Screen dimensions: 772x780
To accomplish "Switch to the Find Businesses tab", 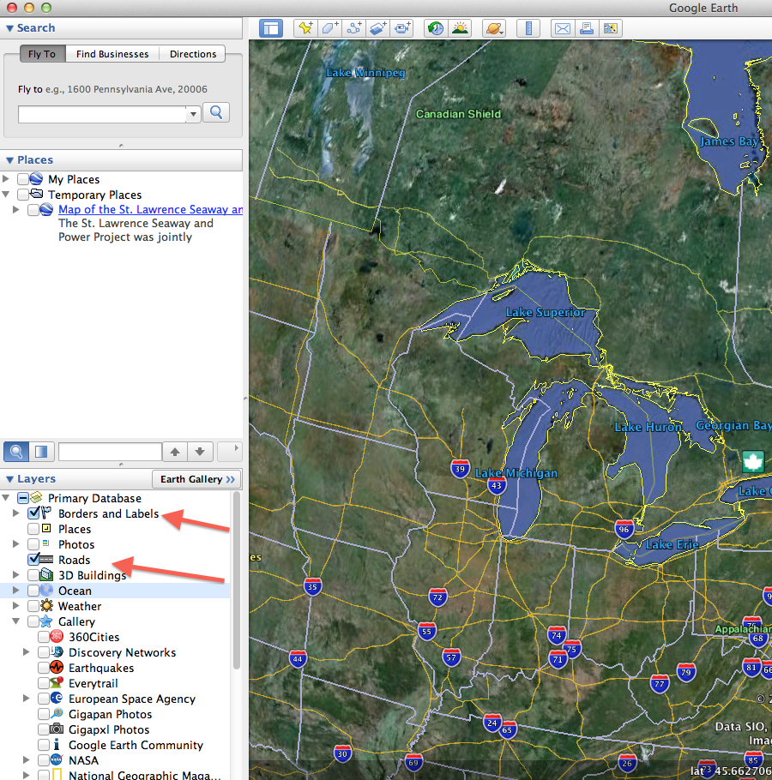I will click(x=112, y=54).
